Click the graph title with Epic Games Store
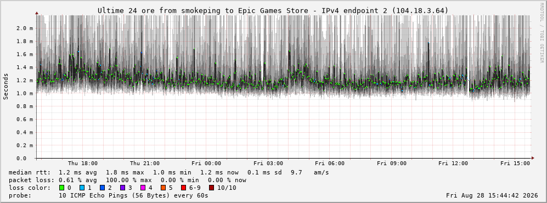Image resolution: width=547 pixels, height=203 pixels. coord(273,11)
